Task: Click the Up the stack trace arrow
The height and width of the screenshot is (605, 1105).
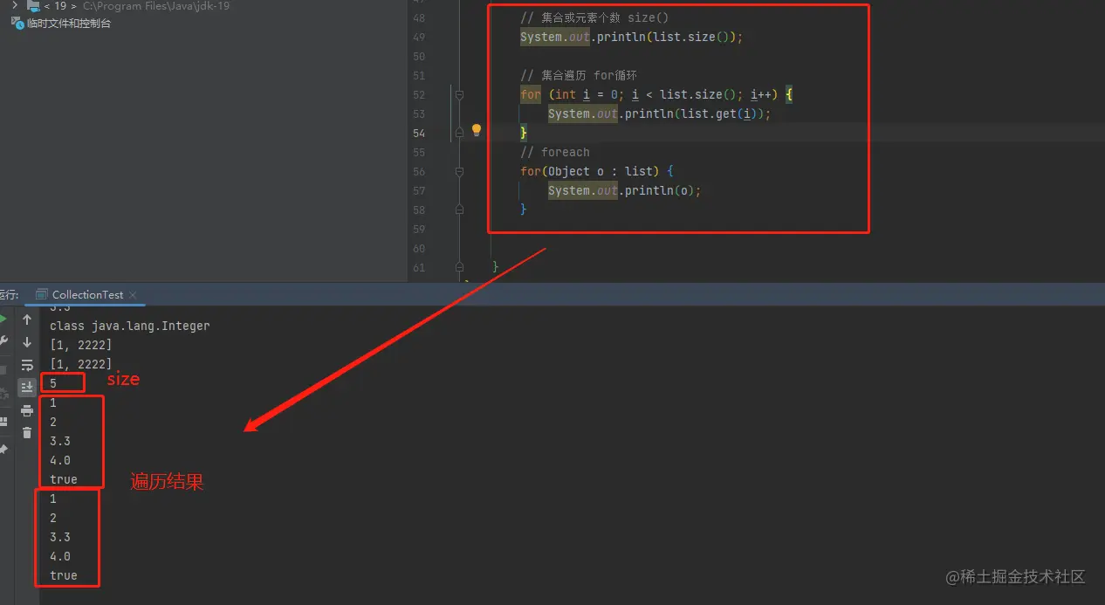Action: [27, 320]
